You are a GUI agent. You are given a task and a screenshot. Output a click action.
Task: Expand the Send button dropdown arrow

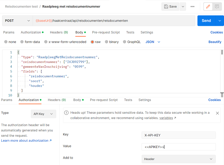[x=220, y=21]
